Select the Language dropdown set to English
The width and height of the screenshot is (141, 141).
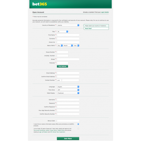point(68,87)
